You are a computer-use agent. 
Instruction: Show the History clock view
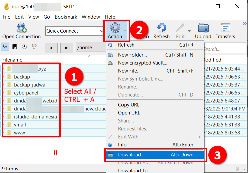click(x=24, y=47)
